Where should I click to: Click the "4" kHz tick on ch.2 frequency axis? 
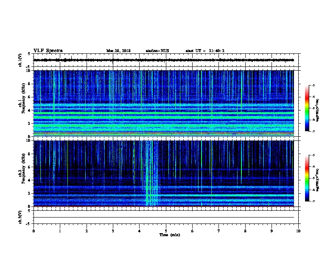30,180
